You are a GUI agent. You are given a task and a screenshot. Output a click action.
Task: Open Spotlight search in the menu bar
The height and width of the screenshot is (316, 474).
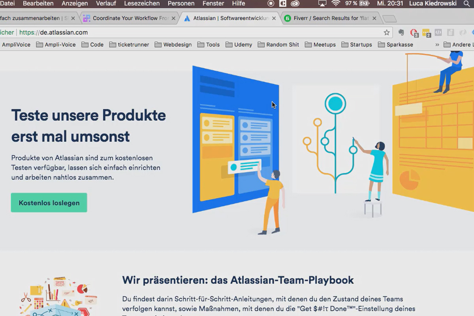(x=467, y=4)
